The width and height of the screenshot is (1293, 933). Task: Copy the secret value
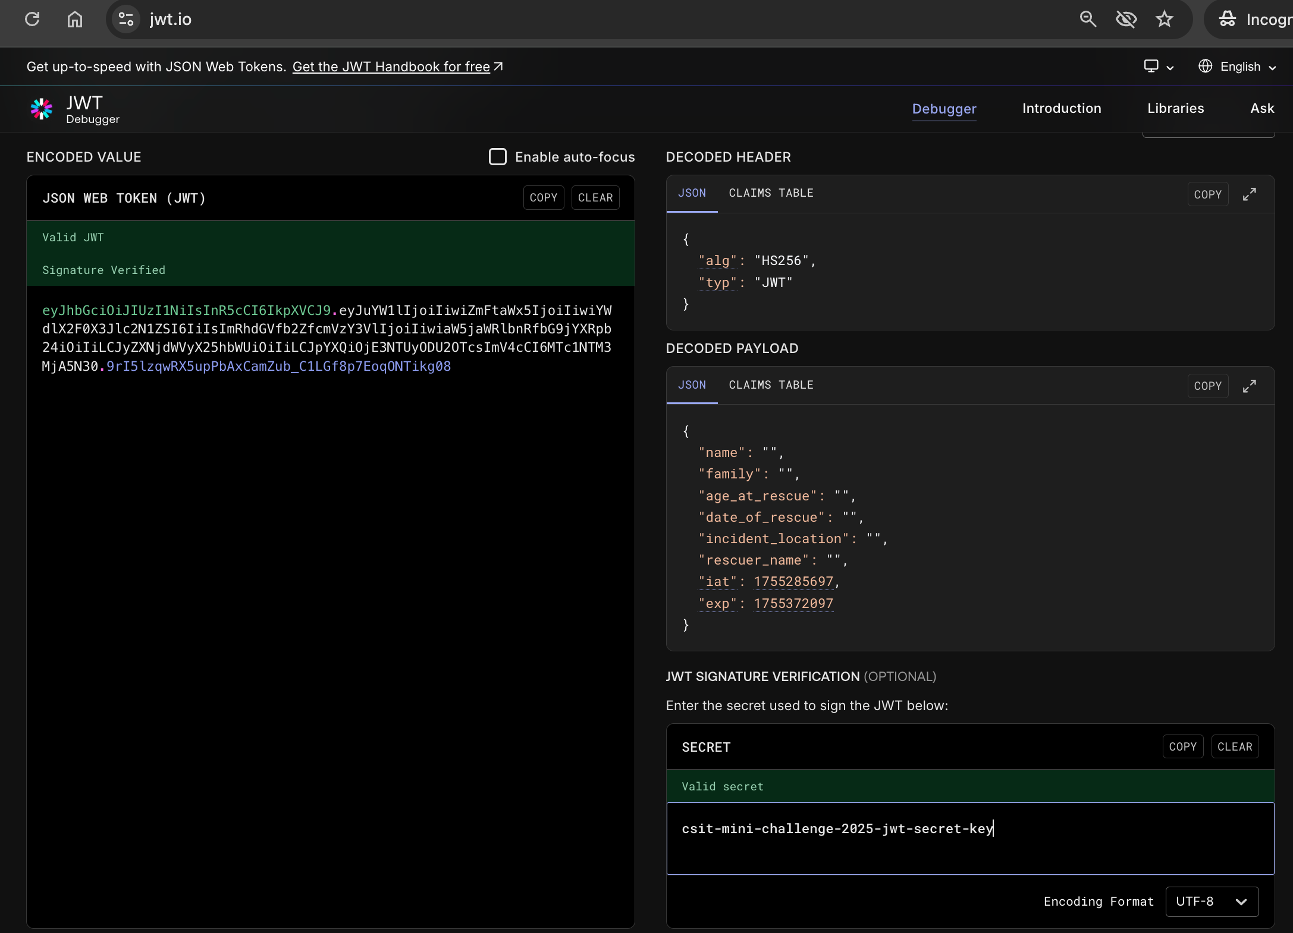[1182, 747]
